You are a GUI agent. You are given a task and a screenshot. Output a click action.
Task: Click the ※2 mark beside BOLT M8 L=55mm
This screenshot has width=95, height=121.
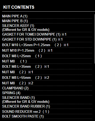click(x=46, y=78)
